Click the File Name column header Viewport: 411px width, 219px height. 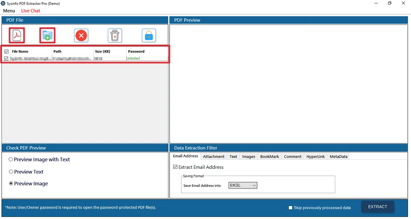click(x=31, y=51)
